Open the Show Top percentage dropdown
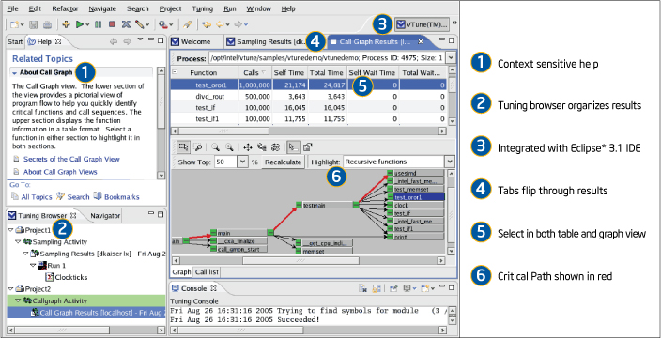Image resolution: width=661 pixels, height=339 pixels. tap(242, 162)
